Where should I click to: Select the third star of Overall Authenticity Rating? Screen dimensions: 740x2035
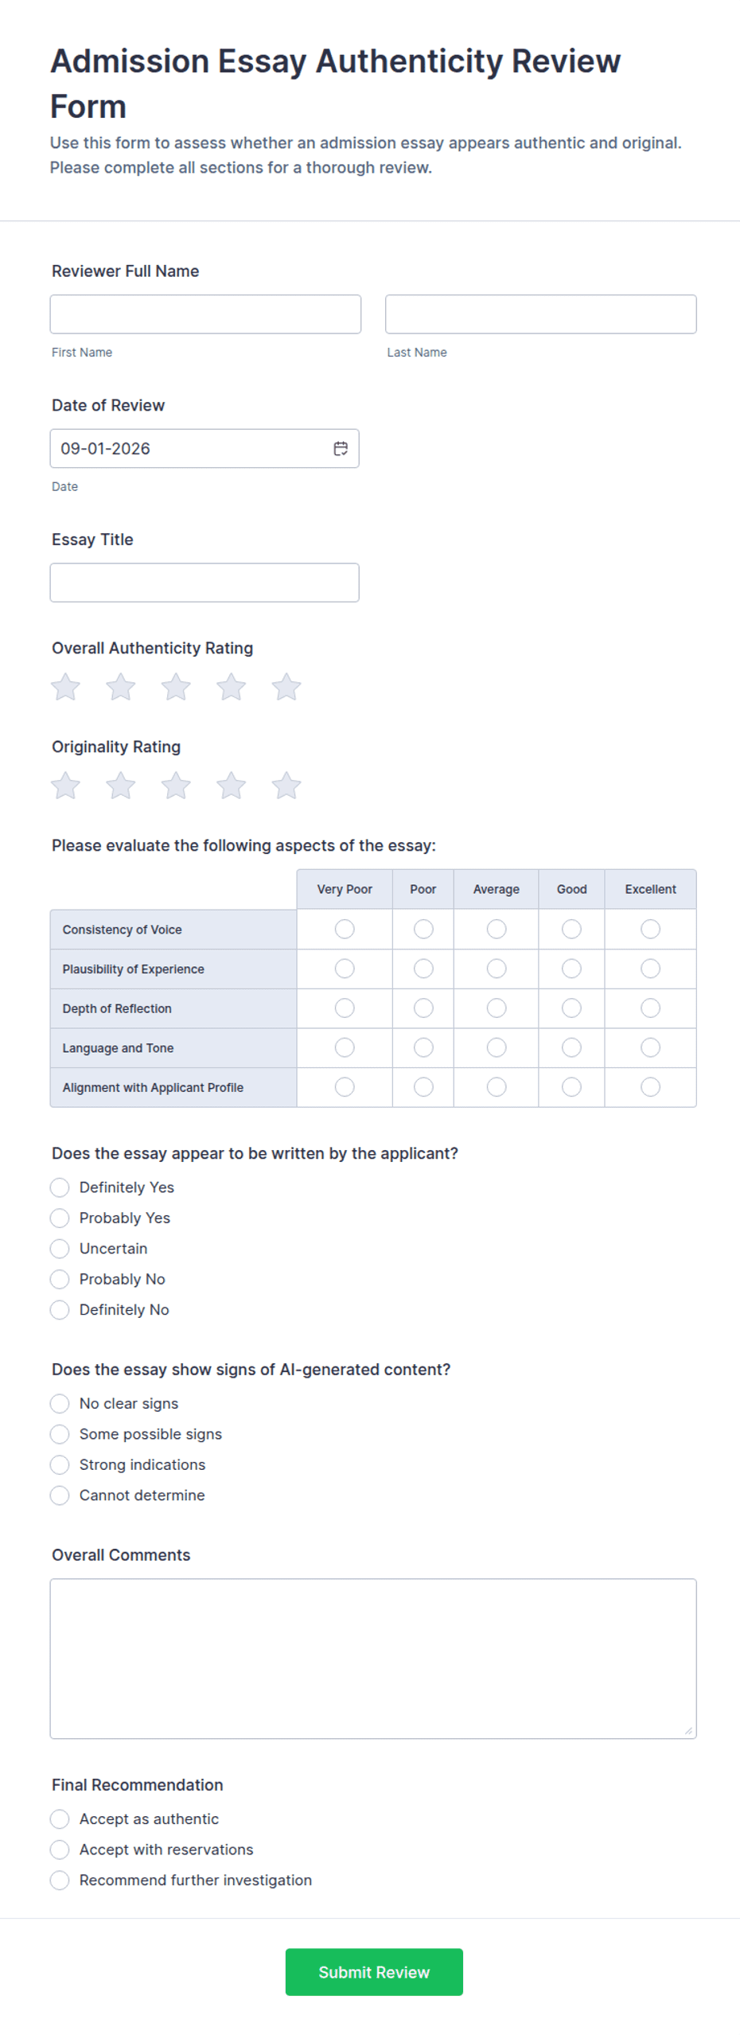click(x=176, y=686)
